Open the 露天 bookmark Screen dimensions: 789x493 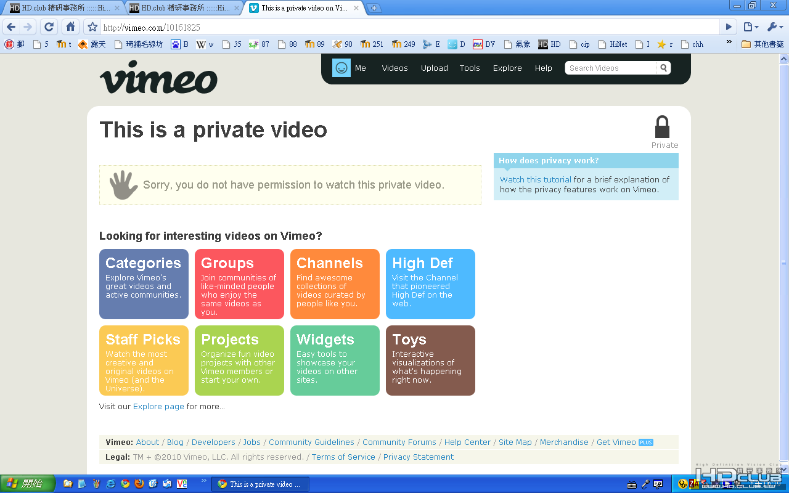point(92,44)
